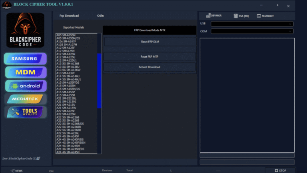Switch to the Odin tab
Screen dimensions: 307x173
click(x=100, y=16)
